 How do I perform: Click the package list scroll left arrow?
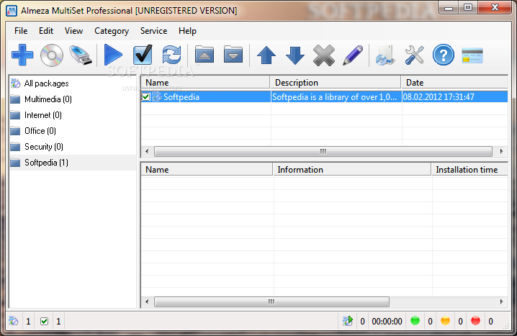(x=147, y=152)
